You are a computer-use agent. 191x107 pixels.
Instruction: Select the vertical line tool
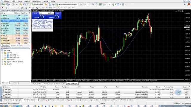click(11, 8)
